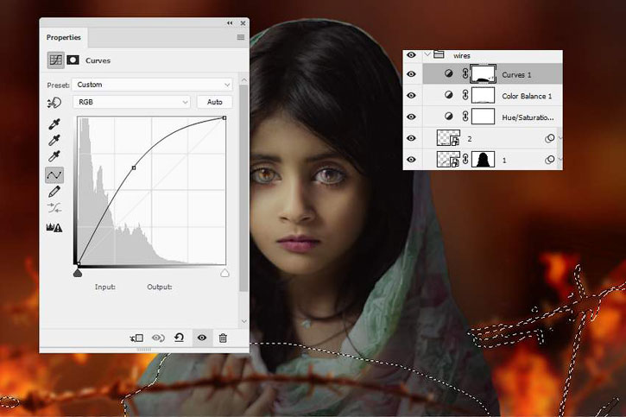This screenshot has width=626, height=417.
Task: Click Properties panel scrollbar down arrow
Action: click(244, 321)
